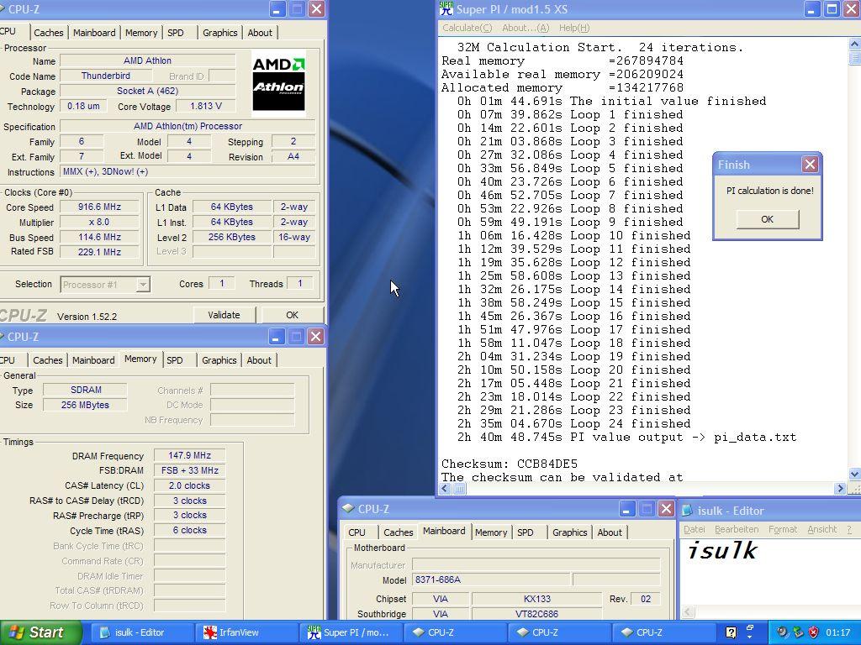The height and width of the screenshot is (645, 861).
Task: Click the Checksum: CCB84DE5 line
Action: pos(510,464)
